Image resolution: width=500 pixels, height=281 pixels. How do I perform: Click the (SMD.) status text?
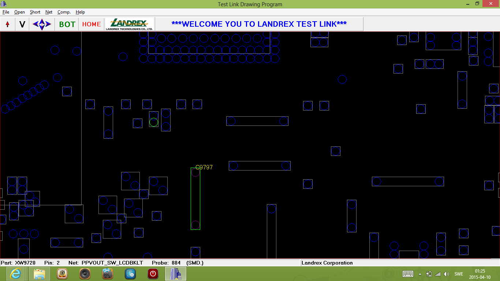pos(195,263)
